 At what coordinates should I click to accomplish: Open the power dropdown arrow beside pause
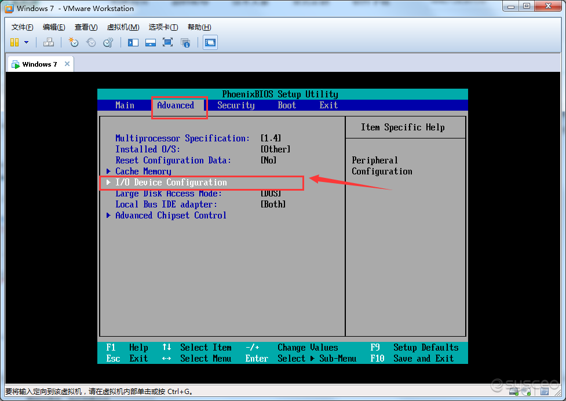(26, 42)
